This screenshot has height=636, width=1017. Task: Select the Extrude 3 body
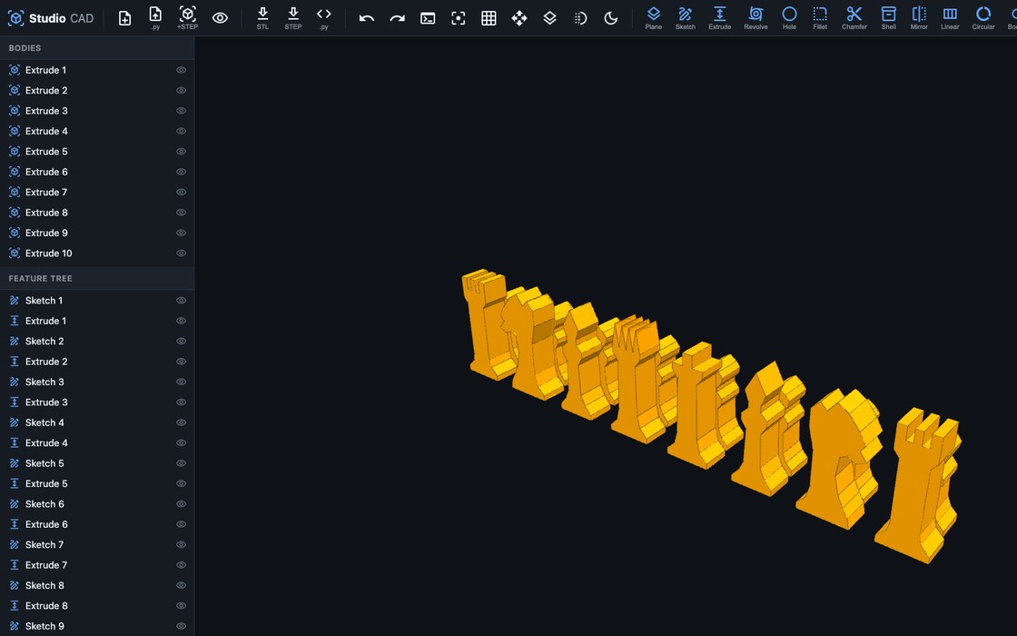[96, 111]
